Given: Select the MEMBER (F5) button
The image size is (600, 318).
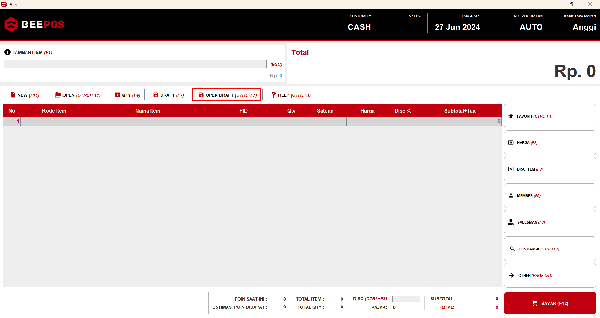Looking at the screenshot, I should pos(550,195).
